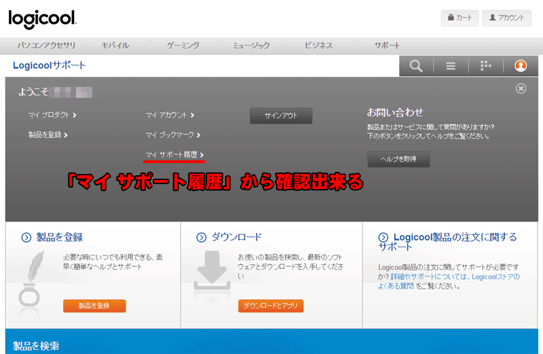Open the grid apps icon
The image size is (543, 354).
485,66
